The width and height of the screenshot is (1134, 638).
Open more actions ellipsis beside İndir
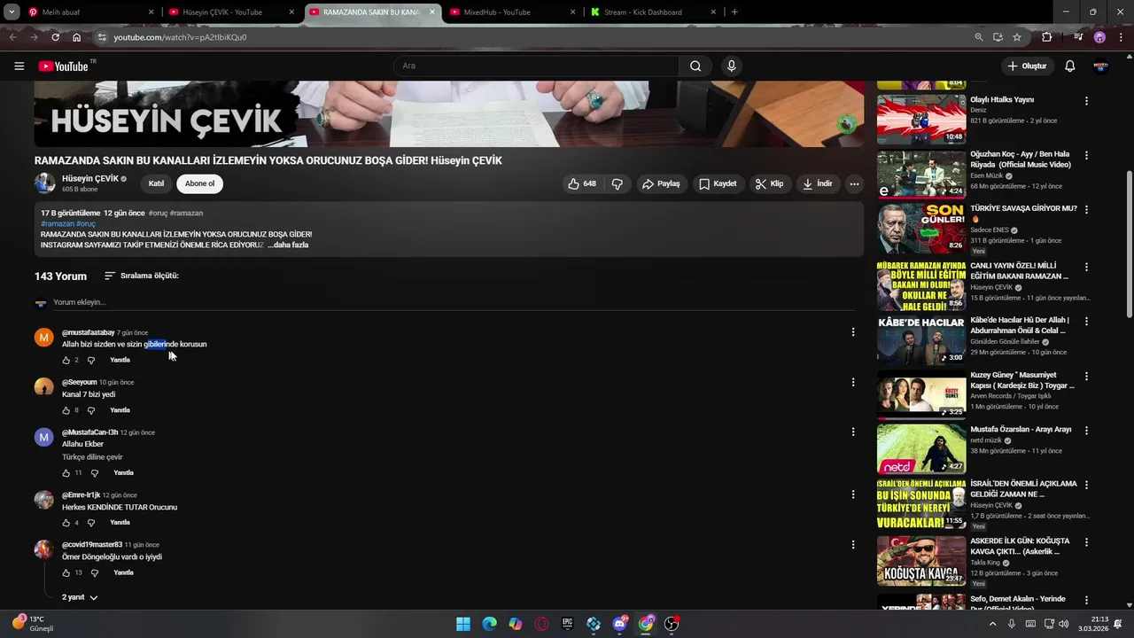(x=854, y=184)
